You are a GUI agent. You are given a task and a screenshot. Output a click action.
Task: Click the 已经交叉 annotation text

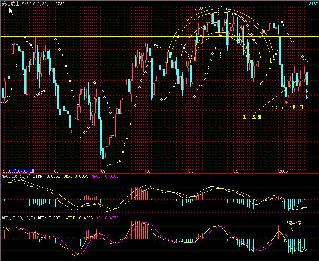(293, 224)
